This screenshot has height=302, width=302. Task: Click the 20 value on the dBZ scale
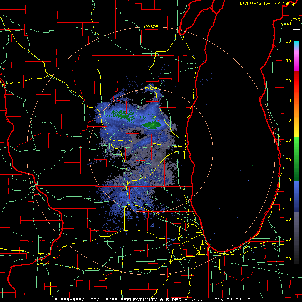[x=288, y=160]
